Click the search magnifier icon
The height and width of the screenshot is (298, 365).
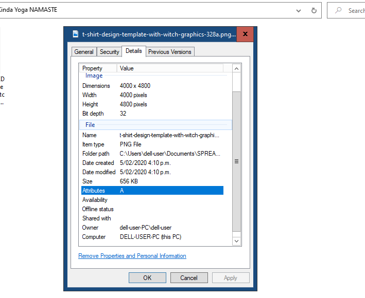338,10
